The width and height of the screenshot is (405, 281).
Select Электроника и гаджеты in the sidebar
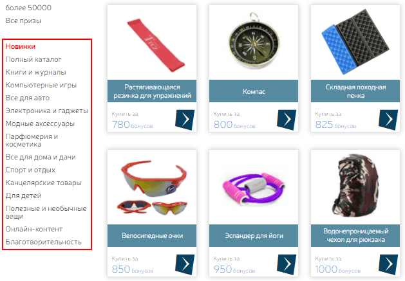(47, 111)
